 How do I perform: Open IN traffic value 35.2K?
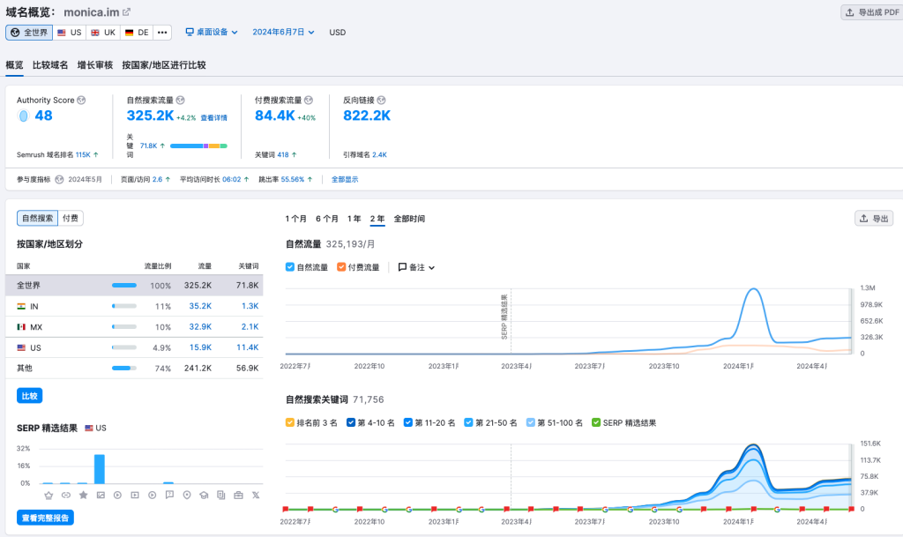[x=200, y=306]
